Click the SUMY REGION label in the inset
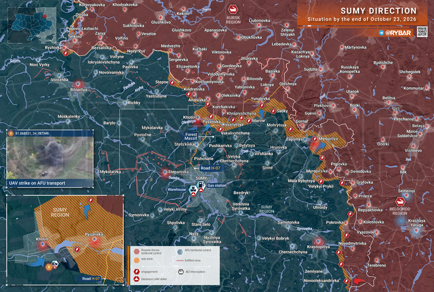 pos(60,212)
